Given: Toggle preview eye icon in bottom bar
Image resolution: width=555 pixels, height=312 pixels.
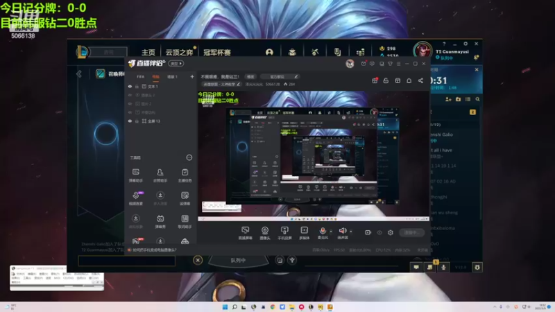Looking at the screenshot, I should [x=379, y=232].
